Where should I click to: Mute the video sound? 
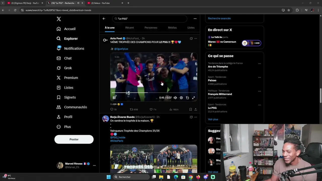pos(175,98)
